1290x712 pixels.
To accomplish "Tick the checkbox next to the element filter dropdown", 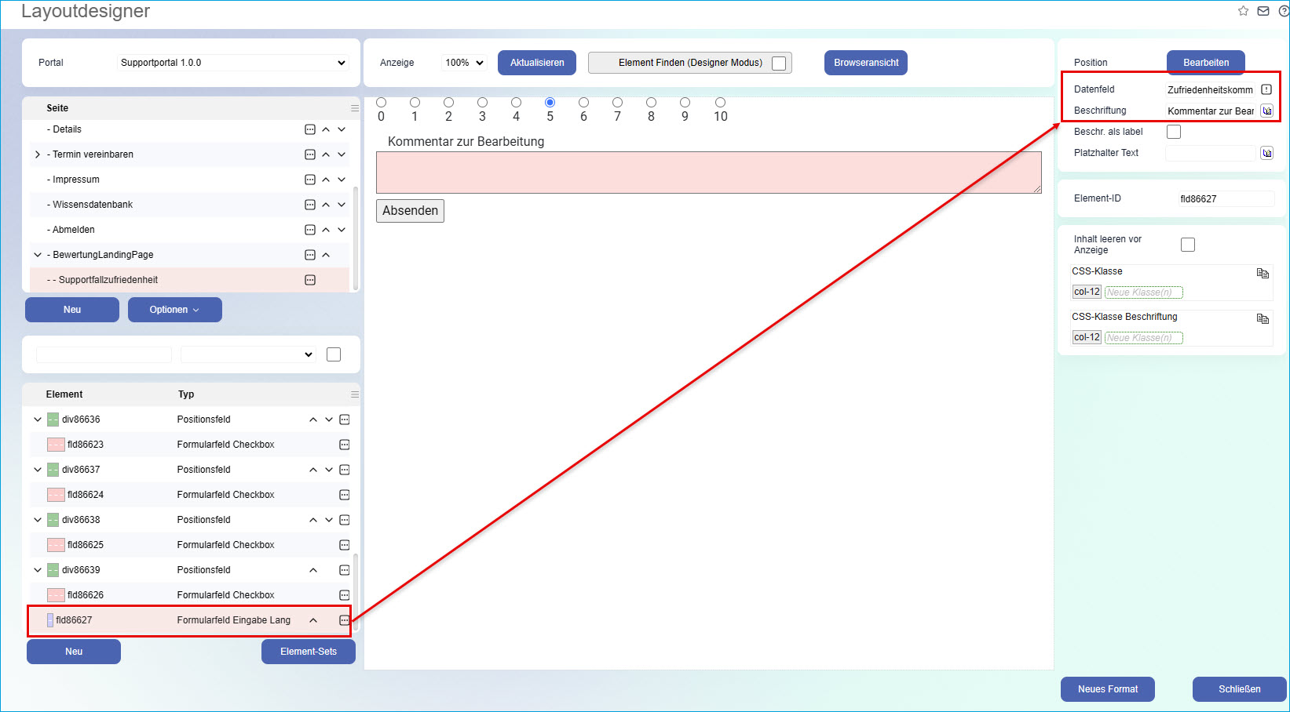I will pyautogui.click(x=334, y=354).
